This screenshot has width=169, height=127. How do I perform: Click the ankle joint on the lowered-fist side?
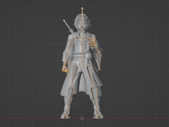pos(67,111)
